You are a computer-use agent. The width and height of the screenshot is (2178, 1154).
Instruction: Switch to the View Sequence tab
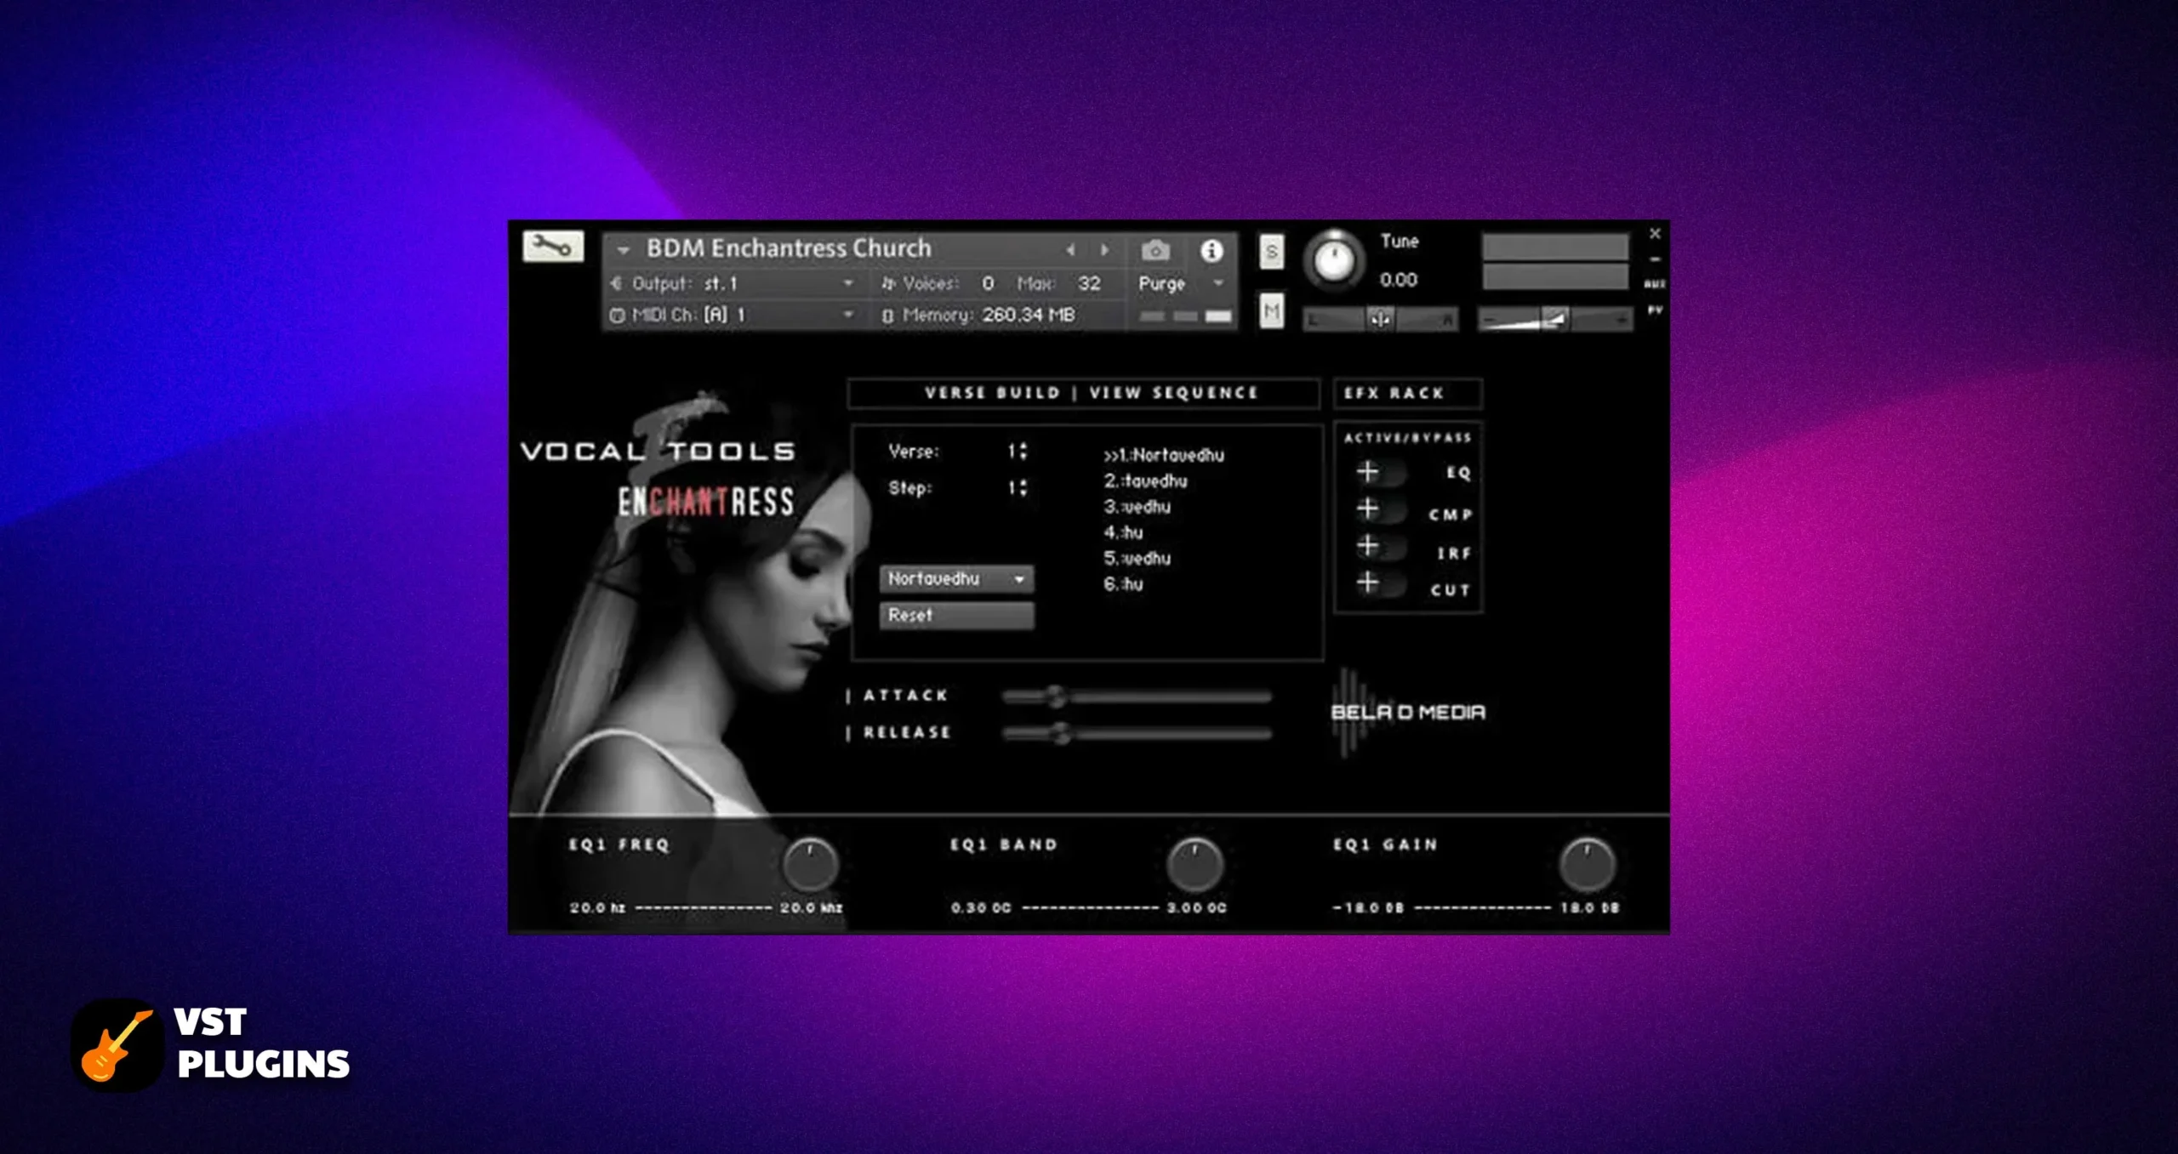click(1173, 393)
